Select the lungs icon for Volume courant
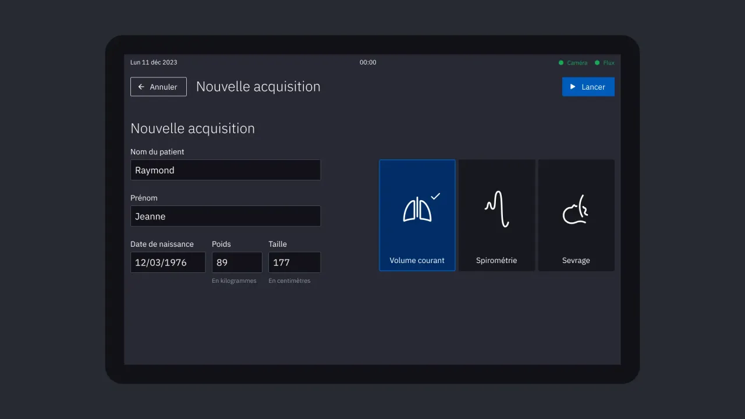 417,210
